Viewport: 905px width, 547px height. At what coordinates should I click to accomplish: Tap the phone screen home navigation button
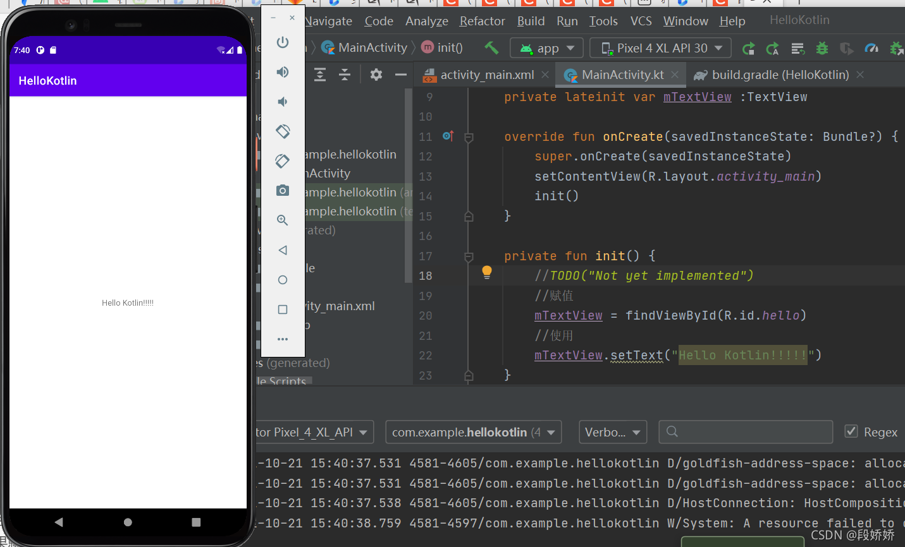pyautogui.click(x=128, y=522)
